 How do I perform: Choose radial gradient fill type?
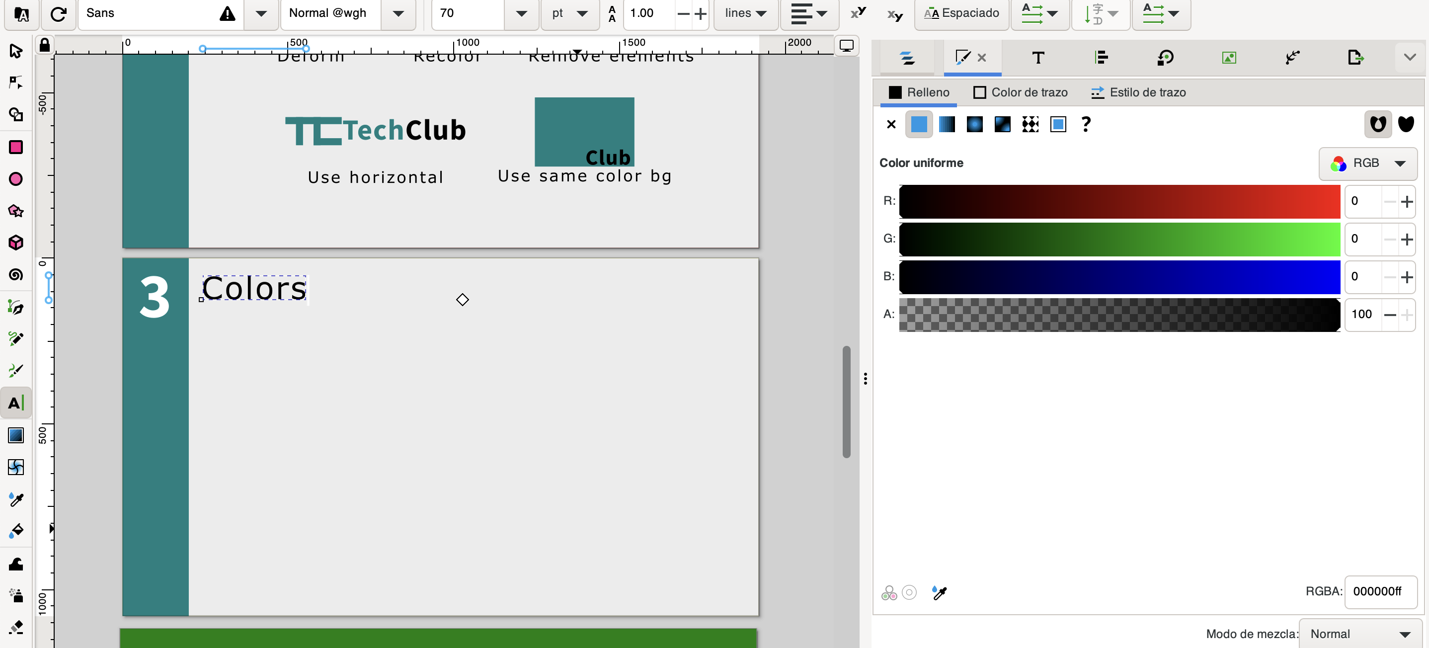[x=975, y=124]
